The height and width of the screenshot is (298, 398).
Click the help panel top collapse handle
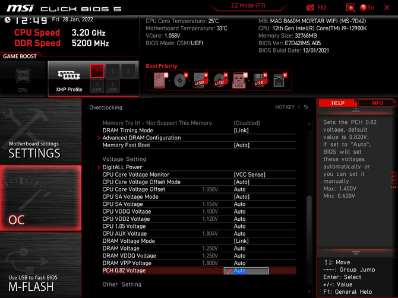click(356, 110)
